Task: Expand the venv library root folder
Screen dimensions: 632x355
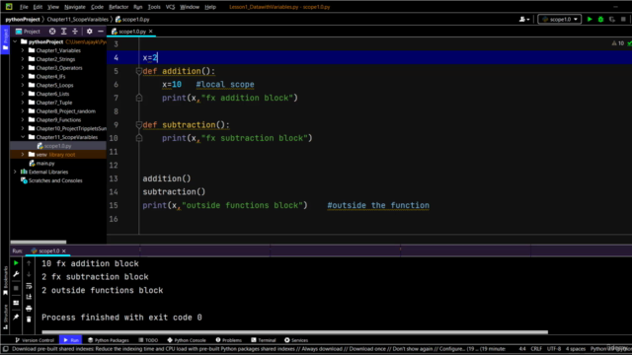Action: click(23, 154)
